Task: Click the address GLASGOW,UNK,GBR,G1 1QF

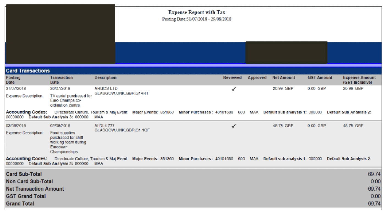Action: (x=122, y=130)
